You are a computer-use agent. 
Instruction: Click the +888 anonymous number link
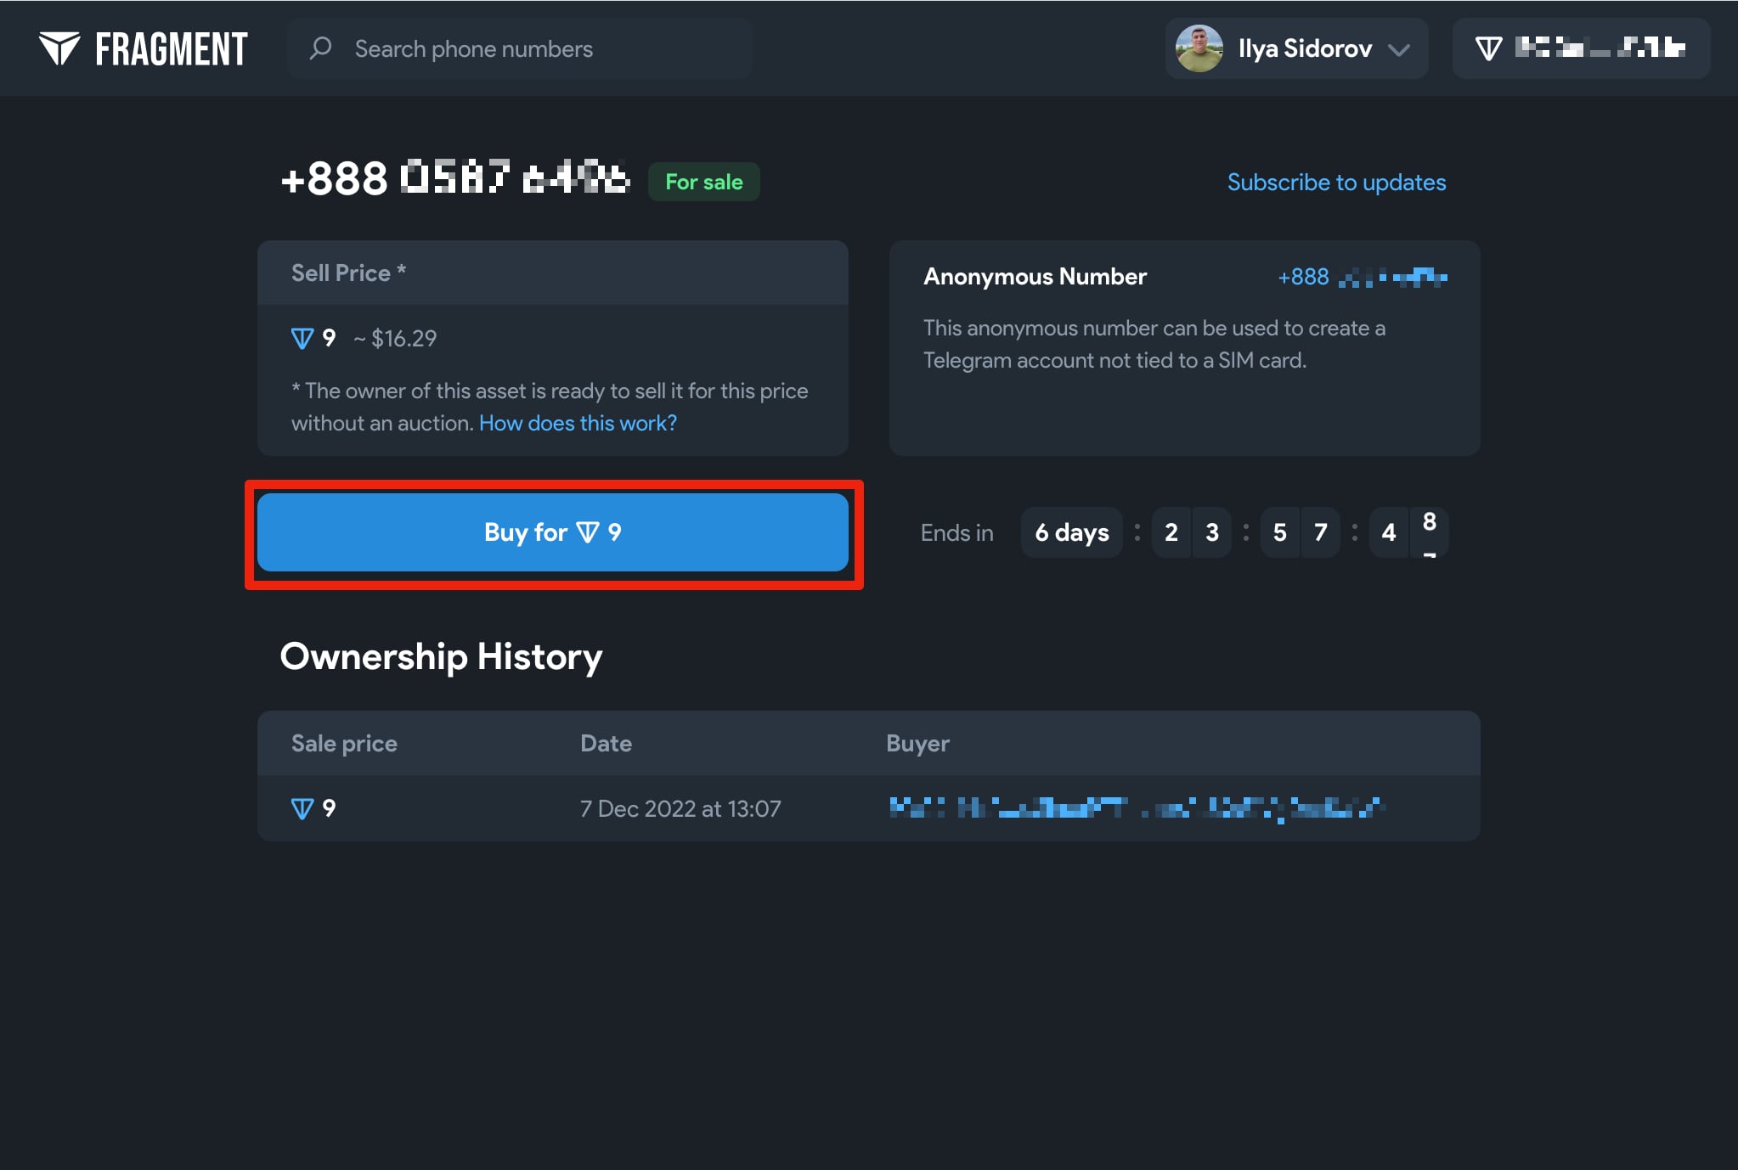point(1362,277)
